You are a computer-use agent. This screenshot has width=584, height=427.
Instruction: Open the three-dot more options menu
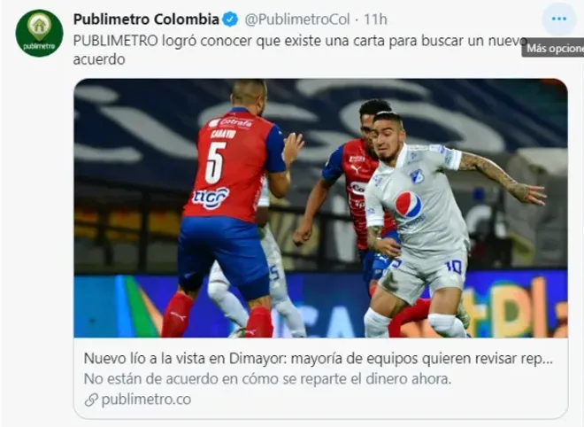559,19
